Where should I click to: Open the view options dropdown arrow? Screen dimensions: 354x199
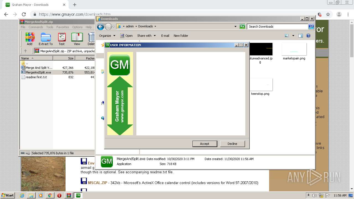click(x=293, y=36)
